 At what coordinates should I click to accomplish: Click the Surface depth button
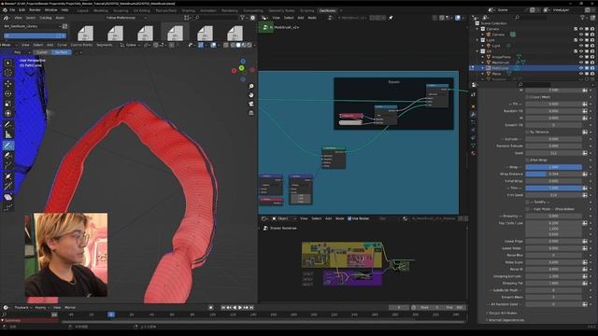[61, 52]
